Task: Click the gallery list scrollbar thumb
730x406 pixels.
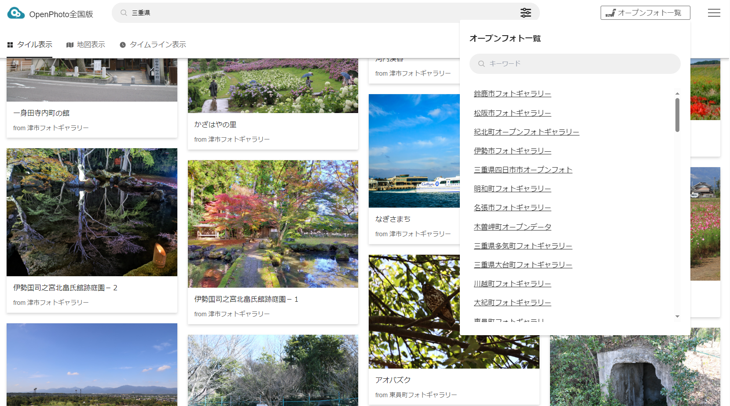Action: tap(677, 115)
